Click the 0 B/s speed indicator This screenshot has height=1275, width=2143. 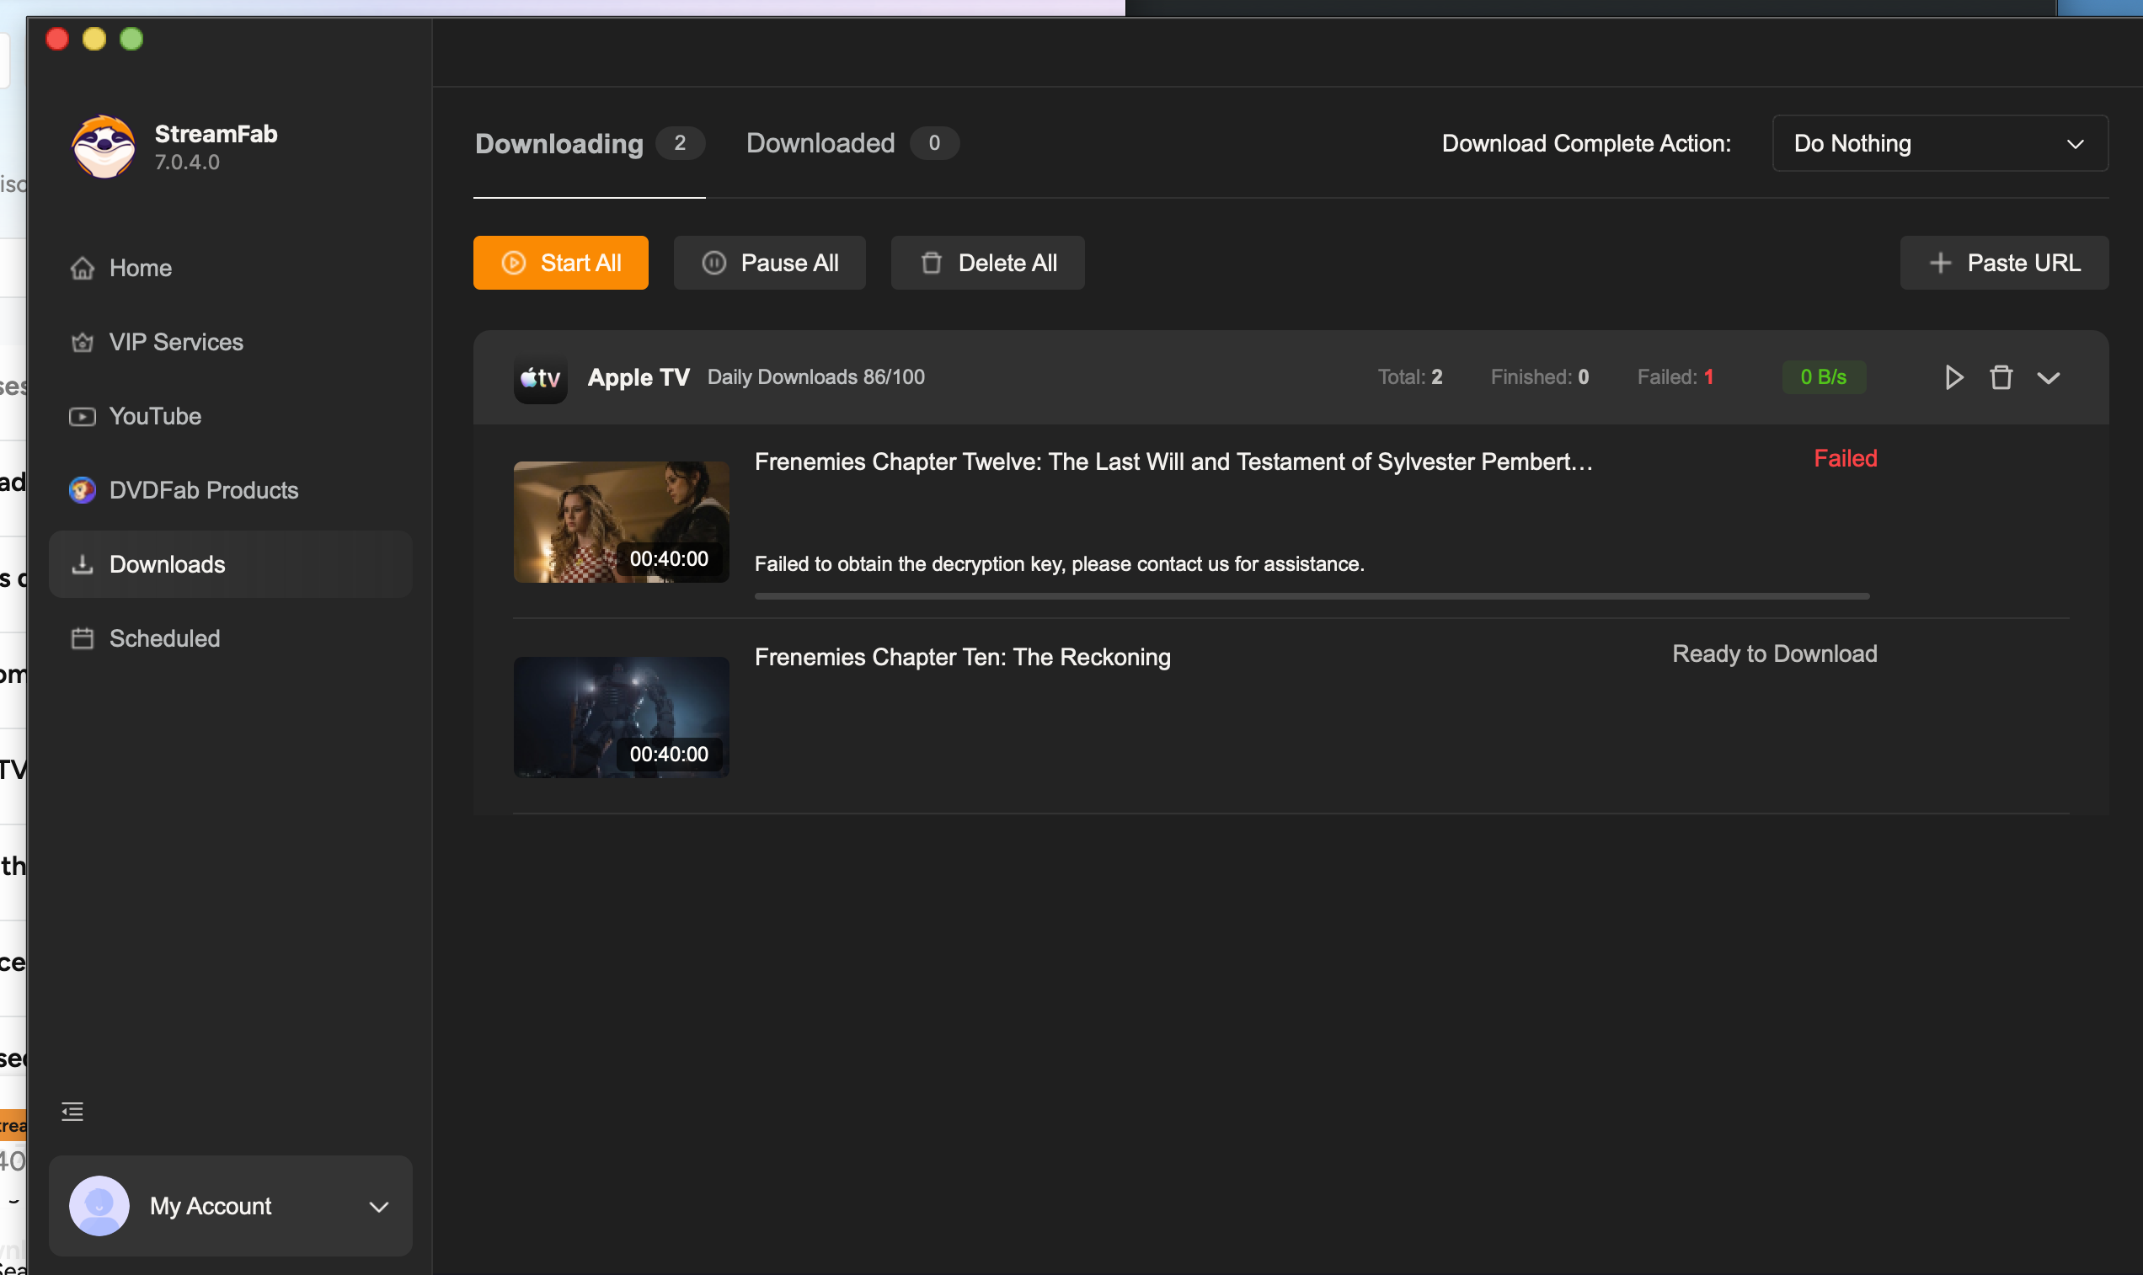point(1824,377)
